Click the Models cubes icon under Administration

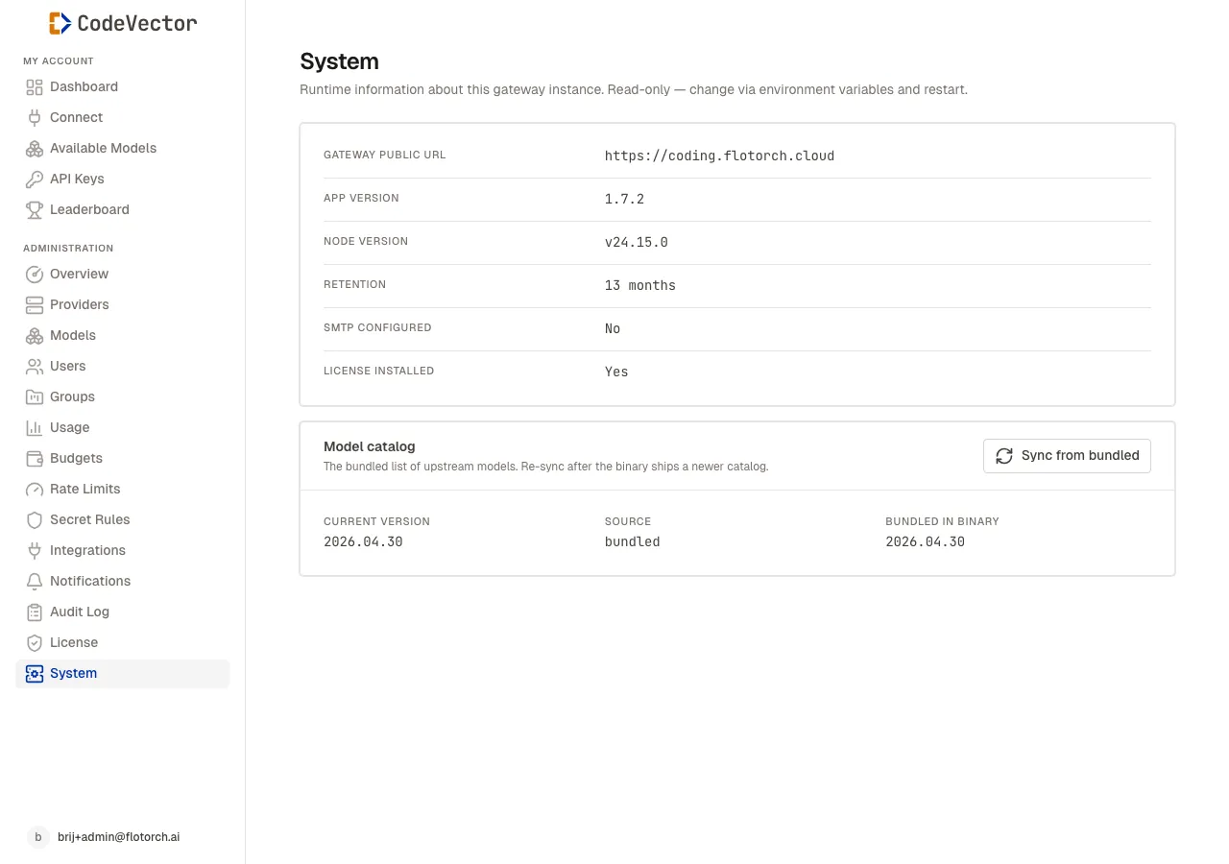click(x=35, y=336)
